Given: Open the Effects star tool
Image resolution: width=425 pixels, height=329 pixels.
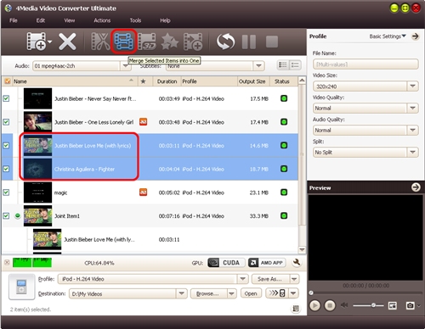Looking at the screenshot, I should point(170,42).
